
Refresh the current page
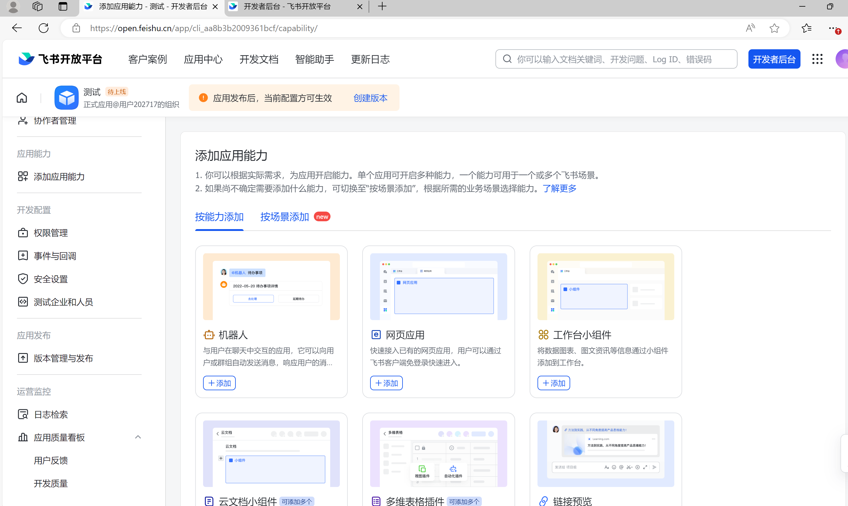44,28
